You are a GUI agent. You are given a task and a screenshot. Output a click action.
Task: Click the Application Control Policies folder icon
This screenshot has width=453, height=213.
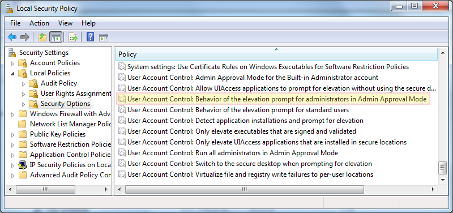22,155
